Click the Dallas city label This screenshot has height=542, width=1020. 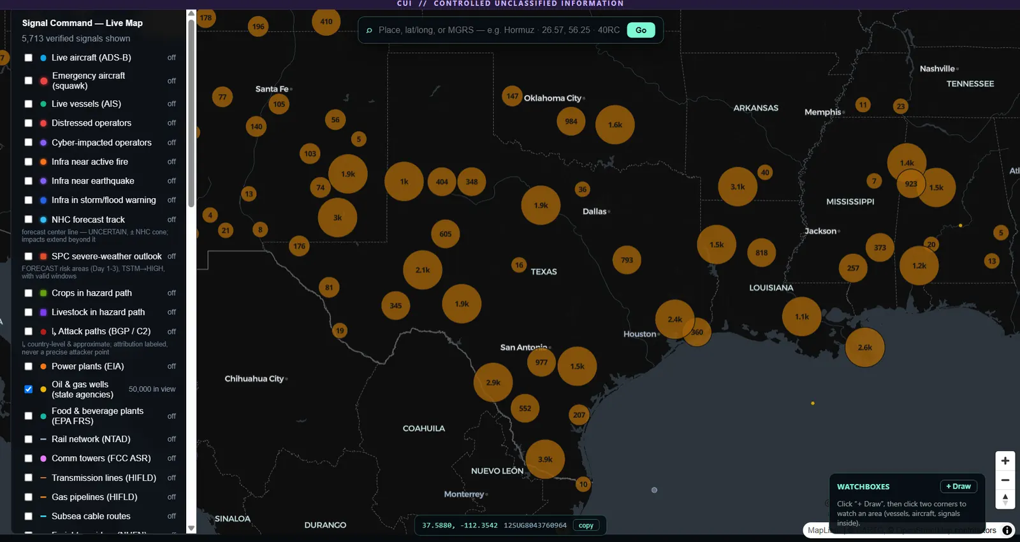point(594,211)
